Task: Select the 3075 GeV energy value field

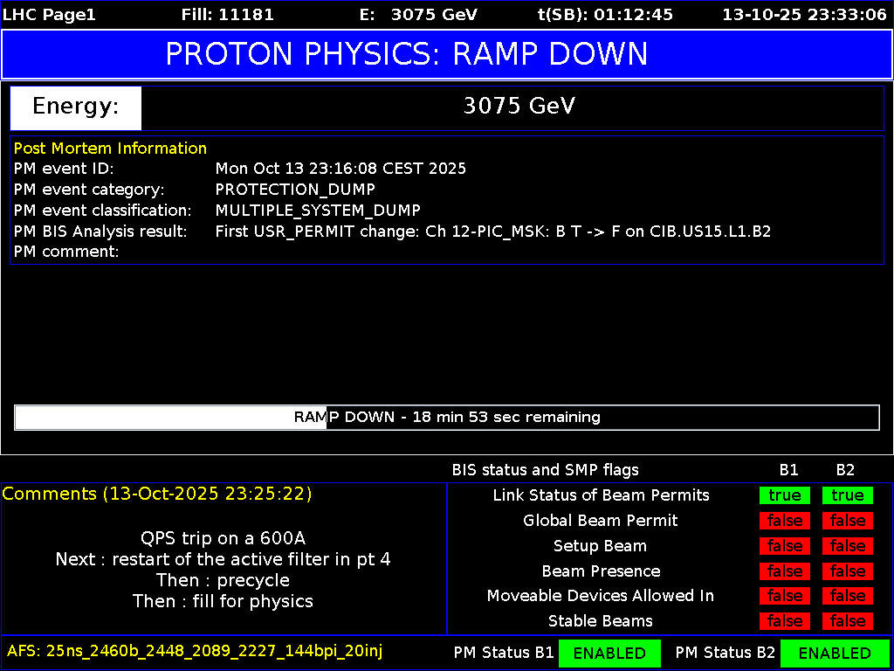Action: [x=519, y=107]
